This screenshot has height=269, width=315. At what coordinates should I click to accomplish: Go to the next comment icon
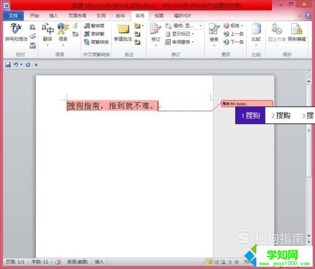point(138,42)
